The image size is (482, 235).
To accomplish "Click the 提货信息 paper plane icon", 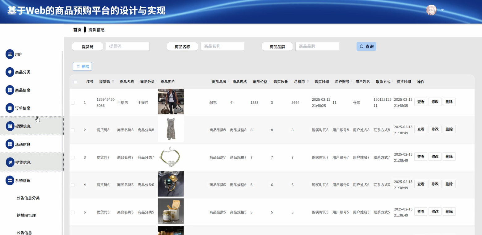I will (x=10, y=162).
